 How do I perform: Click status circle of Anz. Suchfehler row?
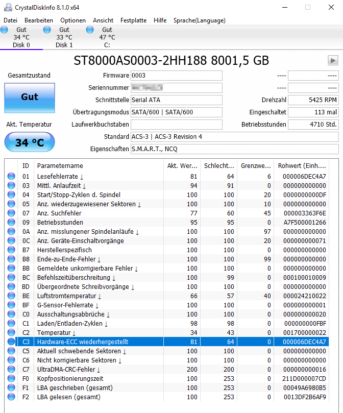point(11,213)
